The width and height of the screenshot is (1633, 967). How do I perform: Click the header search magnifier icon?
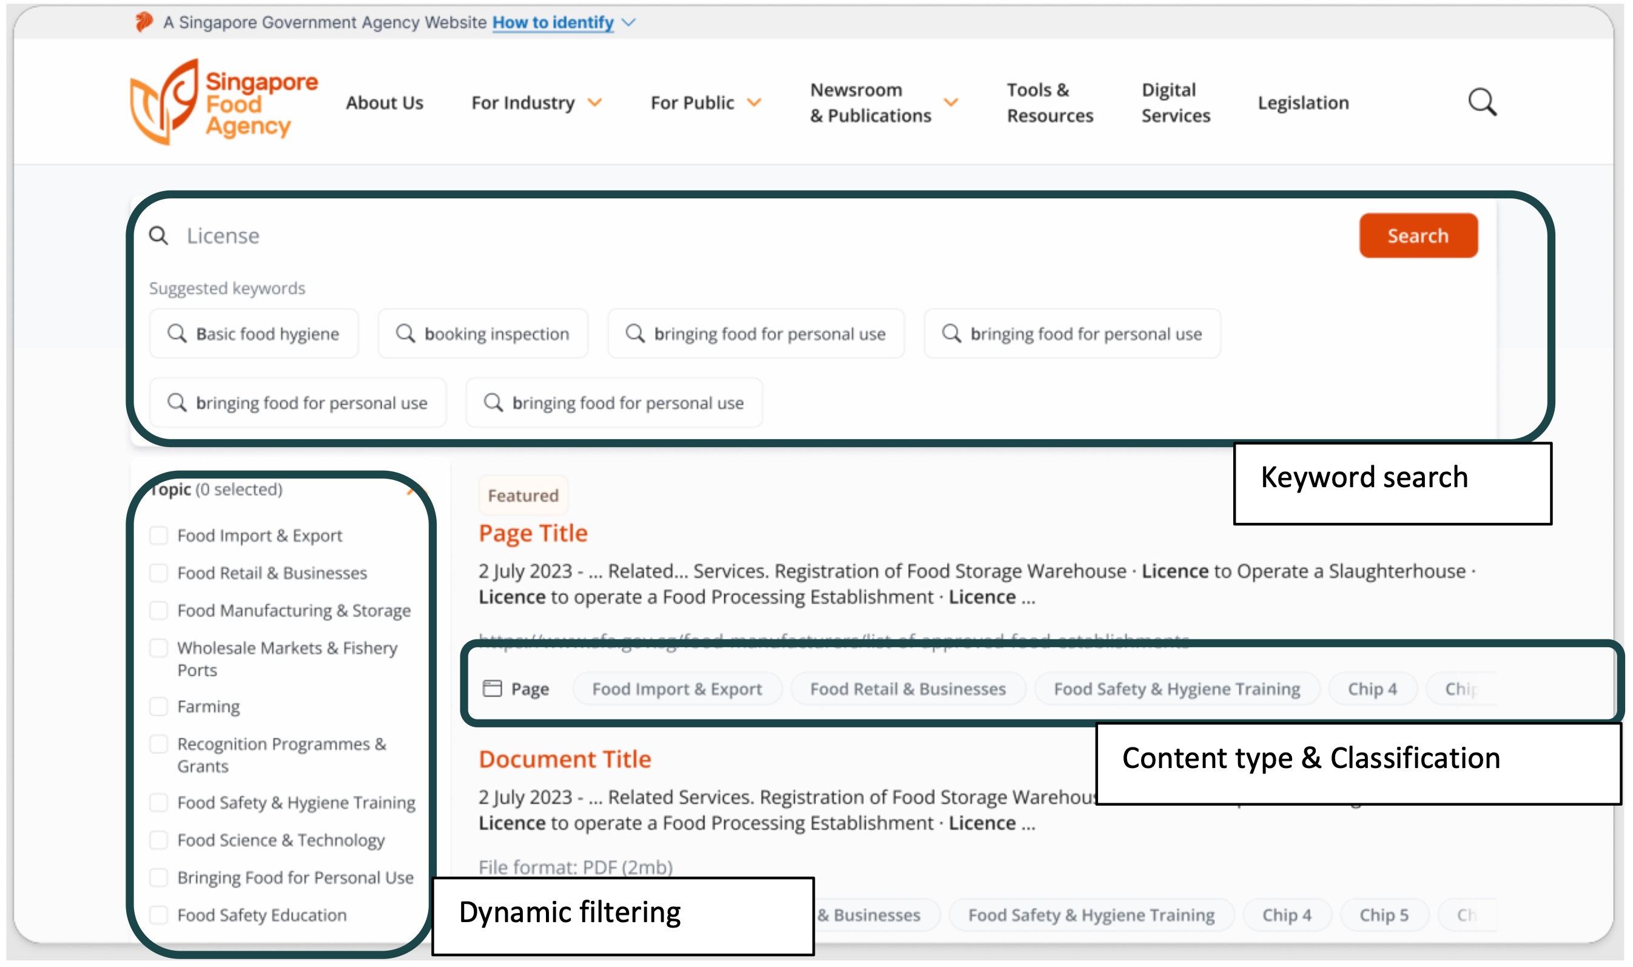[1482, 103]
